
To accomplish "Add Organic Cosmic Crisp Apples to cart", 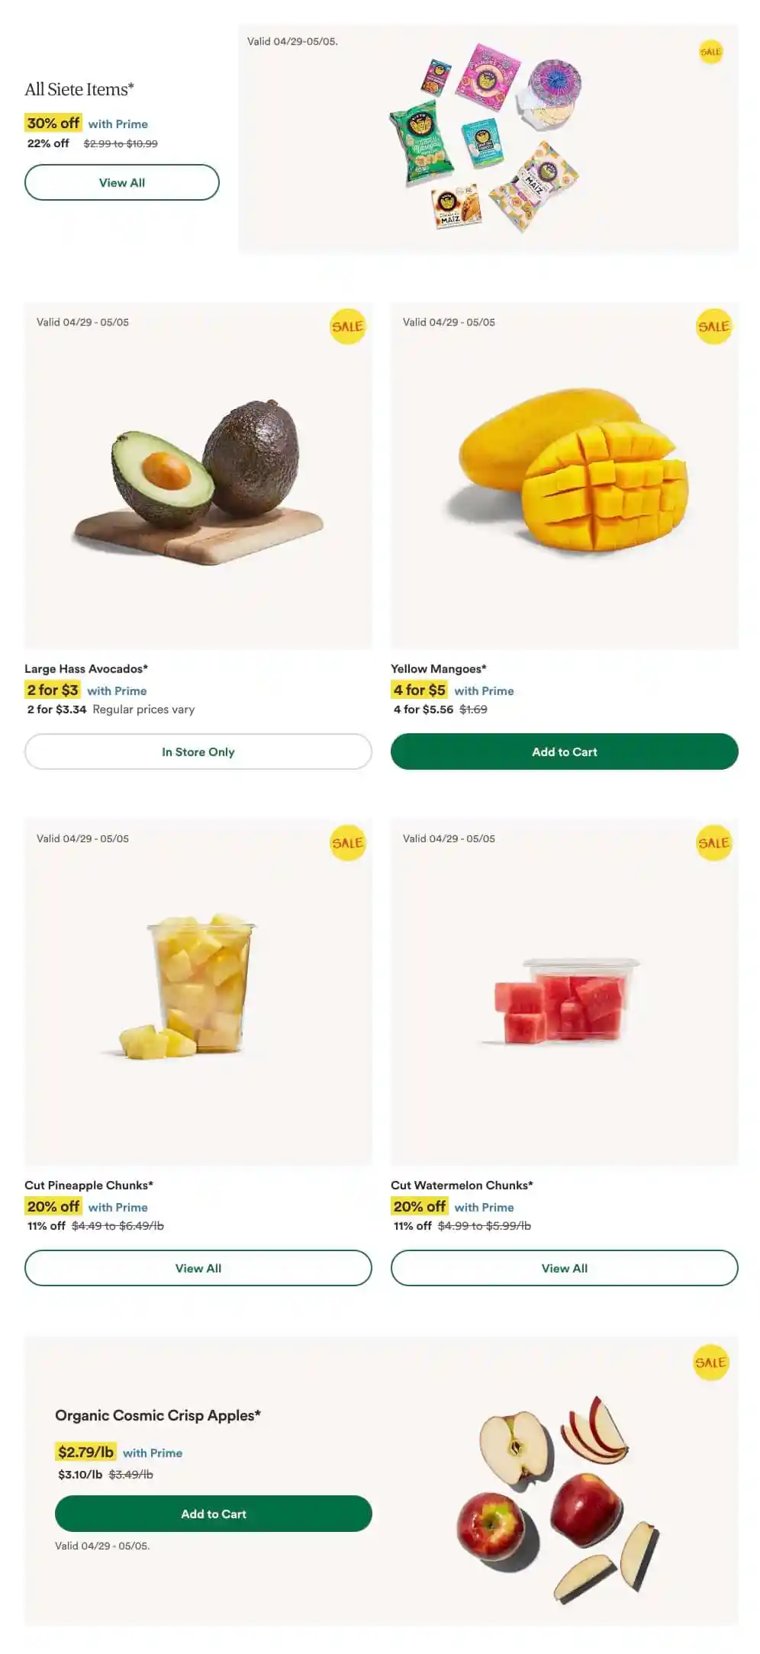I will click(x=214, y=1514).
